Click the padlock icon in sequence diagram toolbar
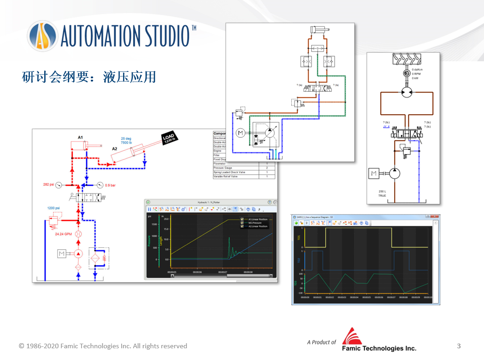Image resolution: width=484 pixels, height=363 pixels. [301, 223]
